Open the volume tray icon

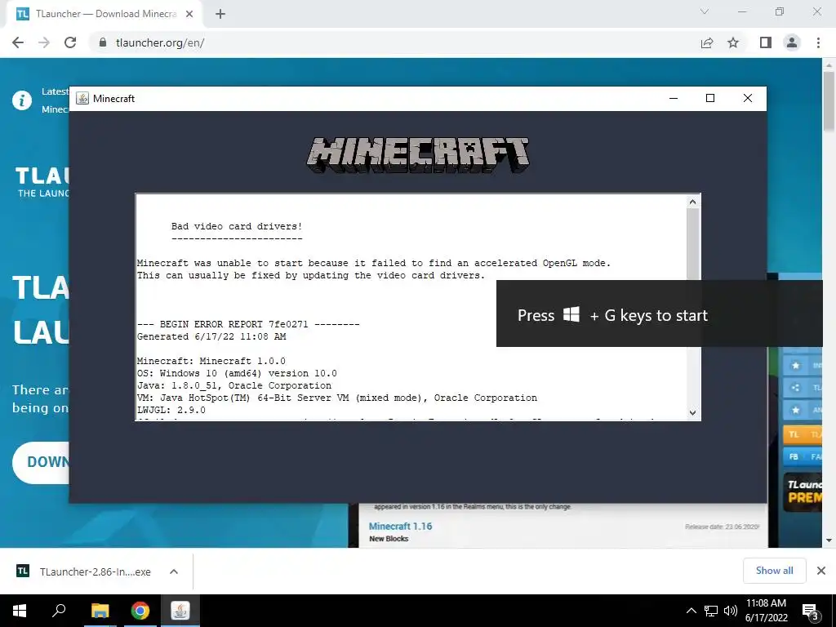click(x=731, y=611)
